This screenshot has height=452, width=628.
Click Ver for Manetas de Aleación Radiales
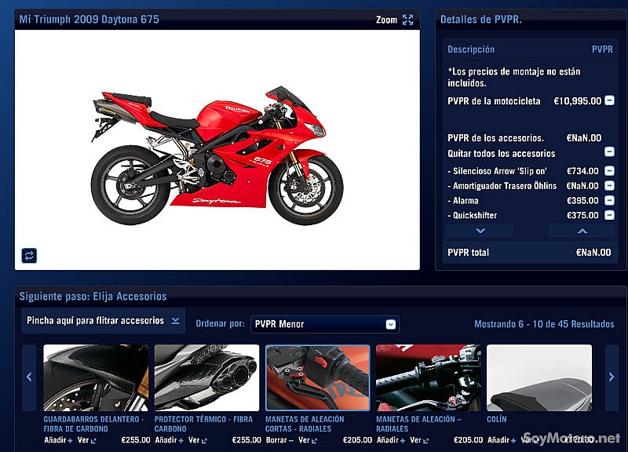(x=419, y=440)
